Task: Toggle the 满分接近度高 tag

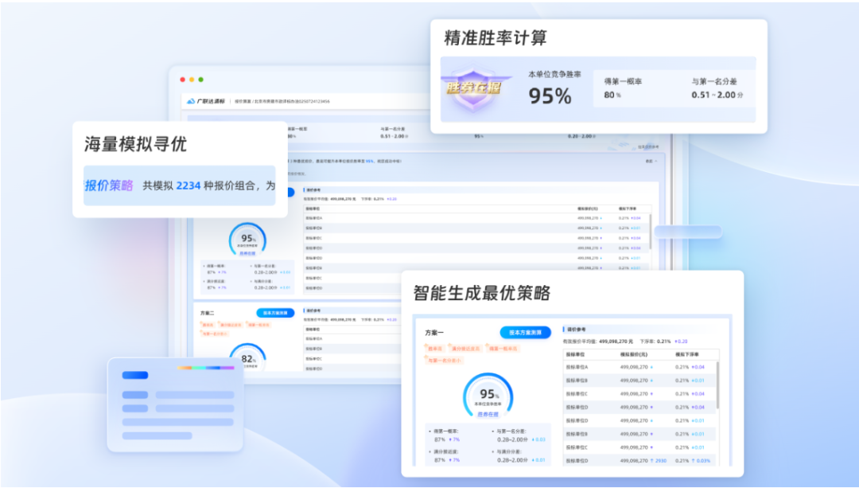Action: coord(467,349)
